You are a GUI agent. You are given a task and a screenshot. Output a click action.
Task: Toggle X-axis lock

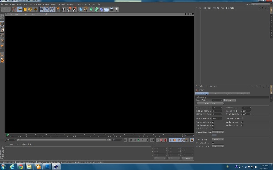(x=42, y=9)
